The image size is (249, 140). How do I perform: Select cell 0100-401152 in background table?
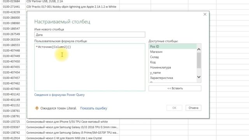14,105
